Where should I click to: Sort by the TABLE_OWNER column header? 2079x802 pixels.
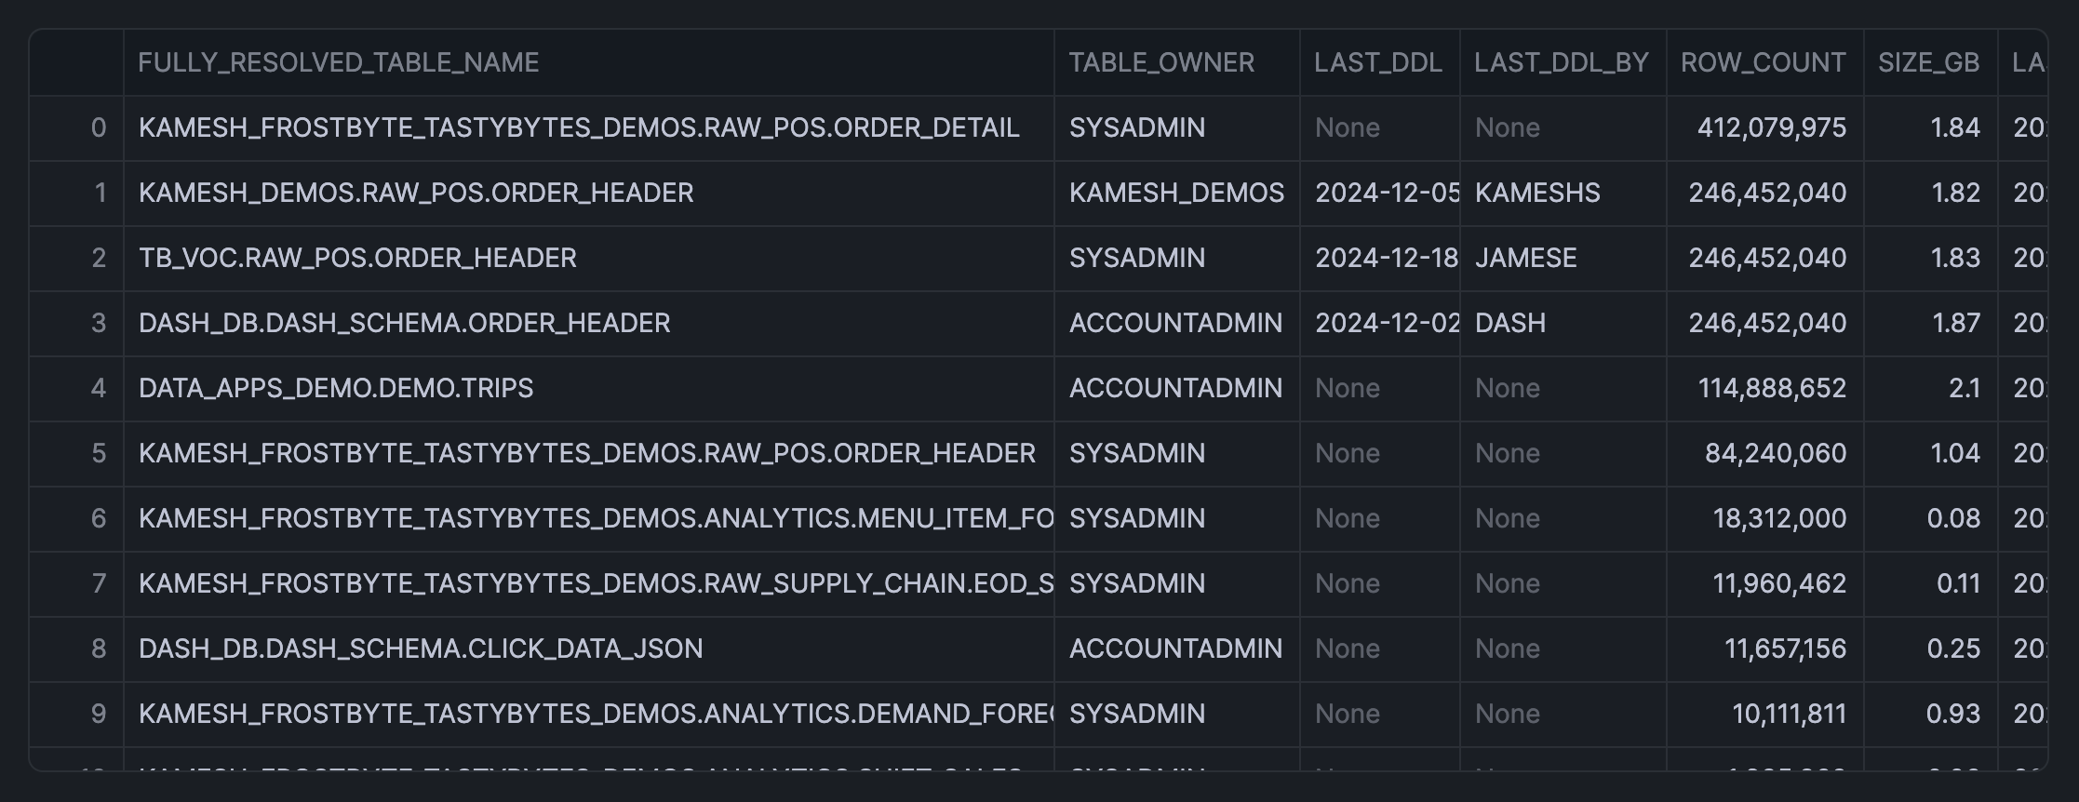(x=1160, y=62)
